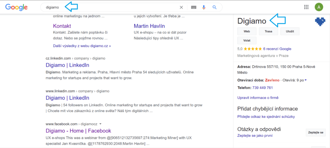Click the Adresa Drtinova 557/10 text
The width and height of the screenshot is (330, 148).
tap(276, 69)
